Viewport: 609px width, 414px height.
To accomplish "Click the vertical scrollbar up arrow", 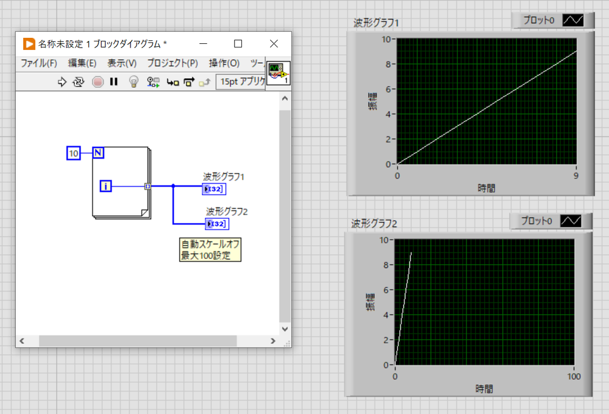I will [x=285, y=98].
